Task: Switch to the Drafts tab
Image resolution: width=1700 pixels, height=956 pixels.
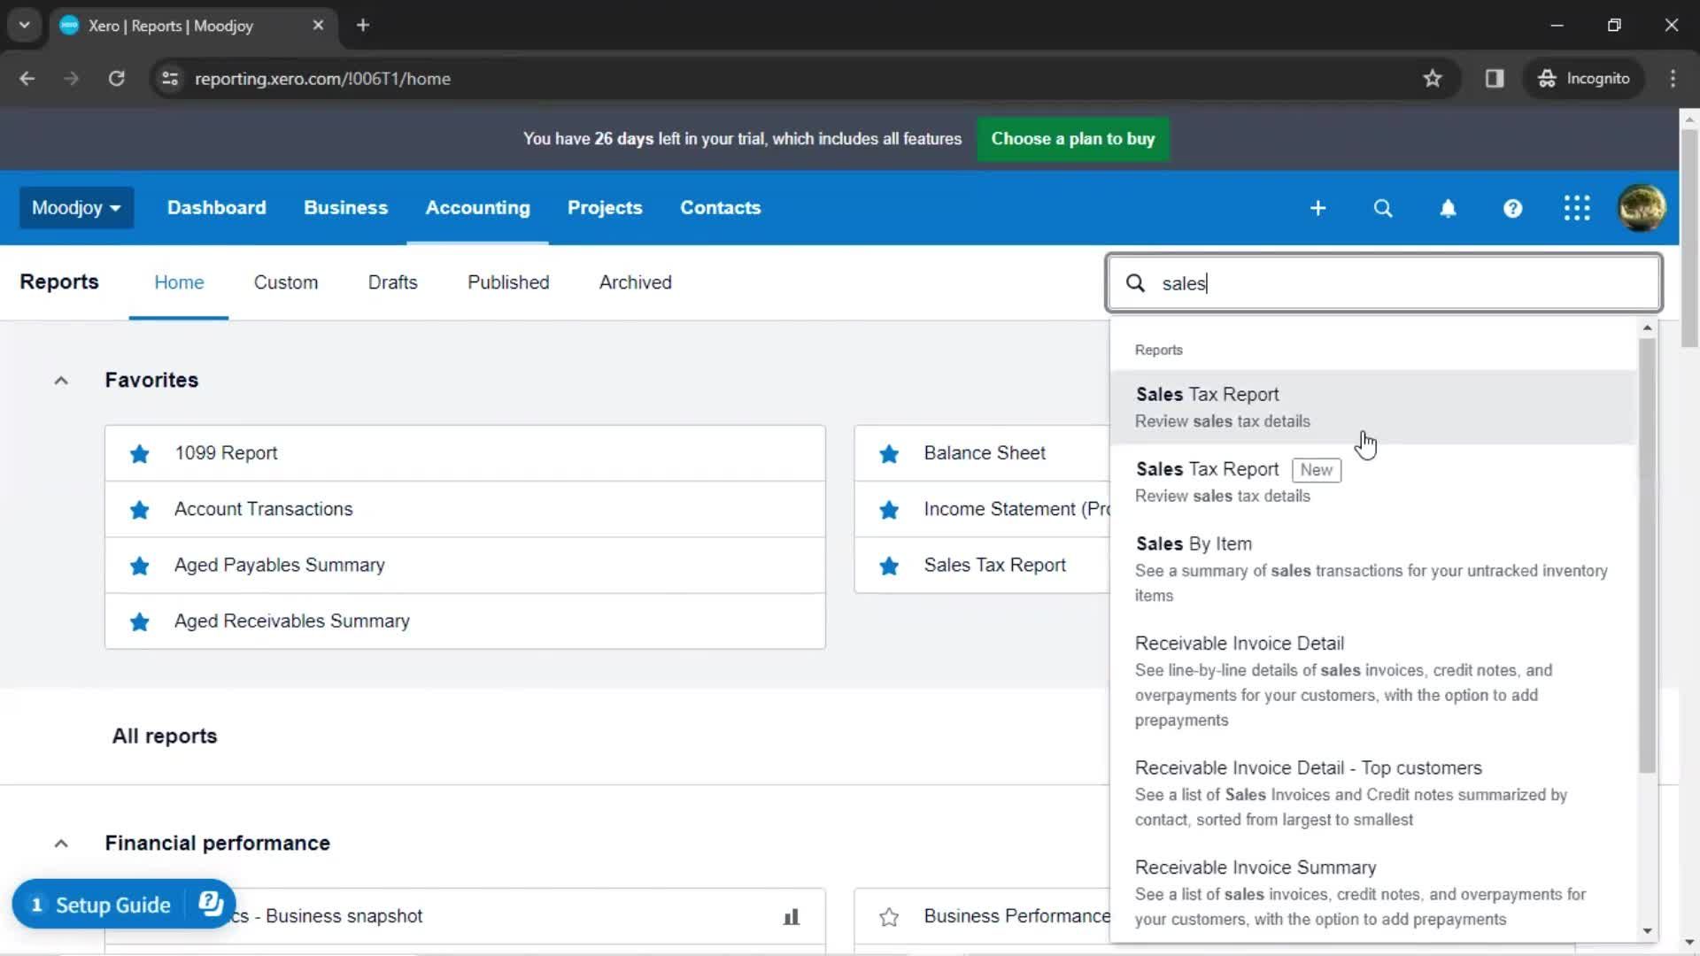Action: point(393,282)
